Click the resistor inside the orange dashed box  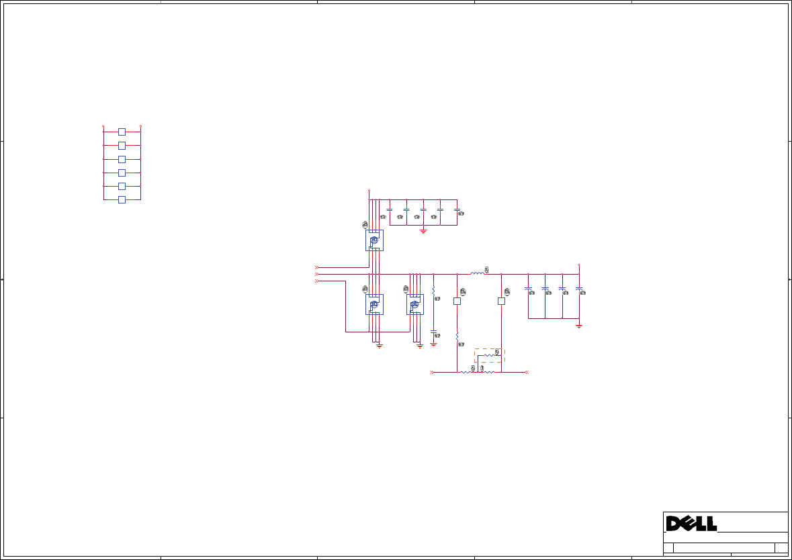click(490, 355)
